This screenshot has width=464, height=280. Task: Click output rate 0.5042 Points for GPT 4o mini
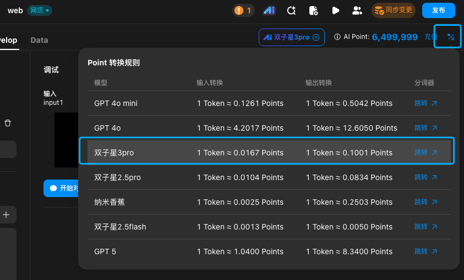pos(349,103)
